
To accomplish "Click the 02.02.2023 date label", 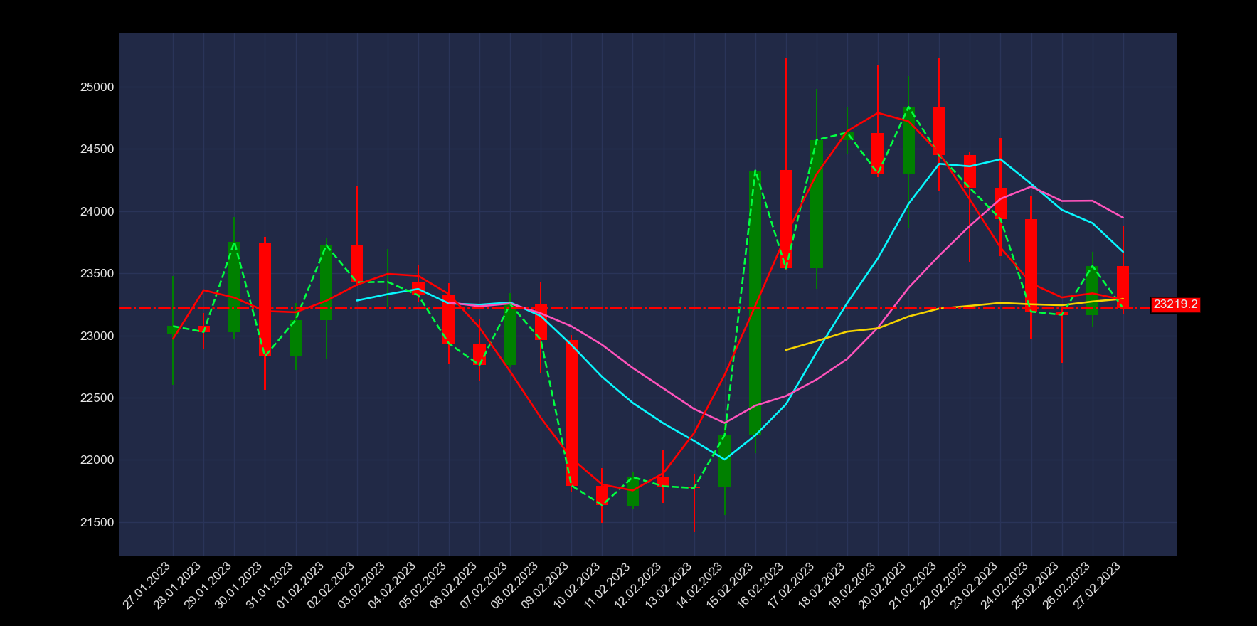I will click(331, 585).
